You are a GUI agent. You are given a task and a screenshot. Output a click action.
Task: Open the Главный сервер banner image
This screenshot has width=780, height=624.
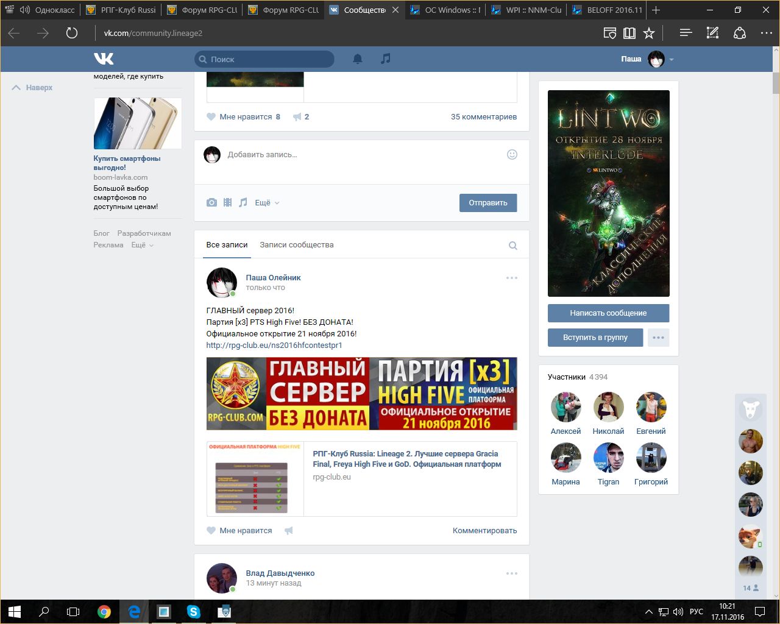pos(361,394)
